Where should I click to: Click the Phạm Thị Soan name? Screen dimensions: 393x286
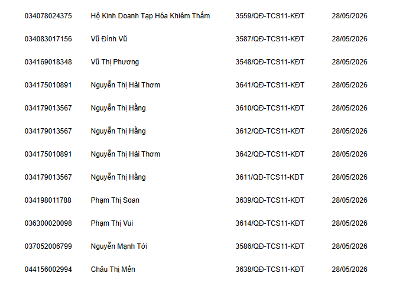pyautogui.click(x=115, y=200)
